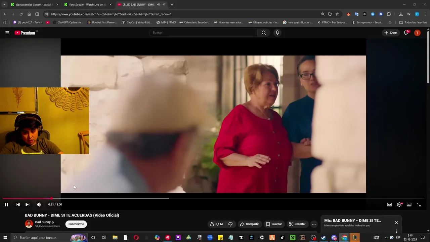Open the player settings gear

(x=399, y=204)
